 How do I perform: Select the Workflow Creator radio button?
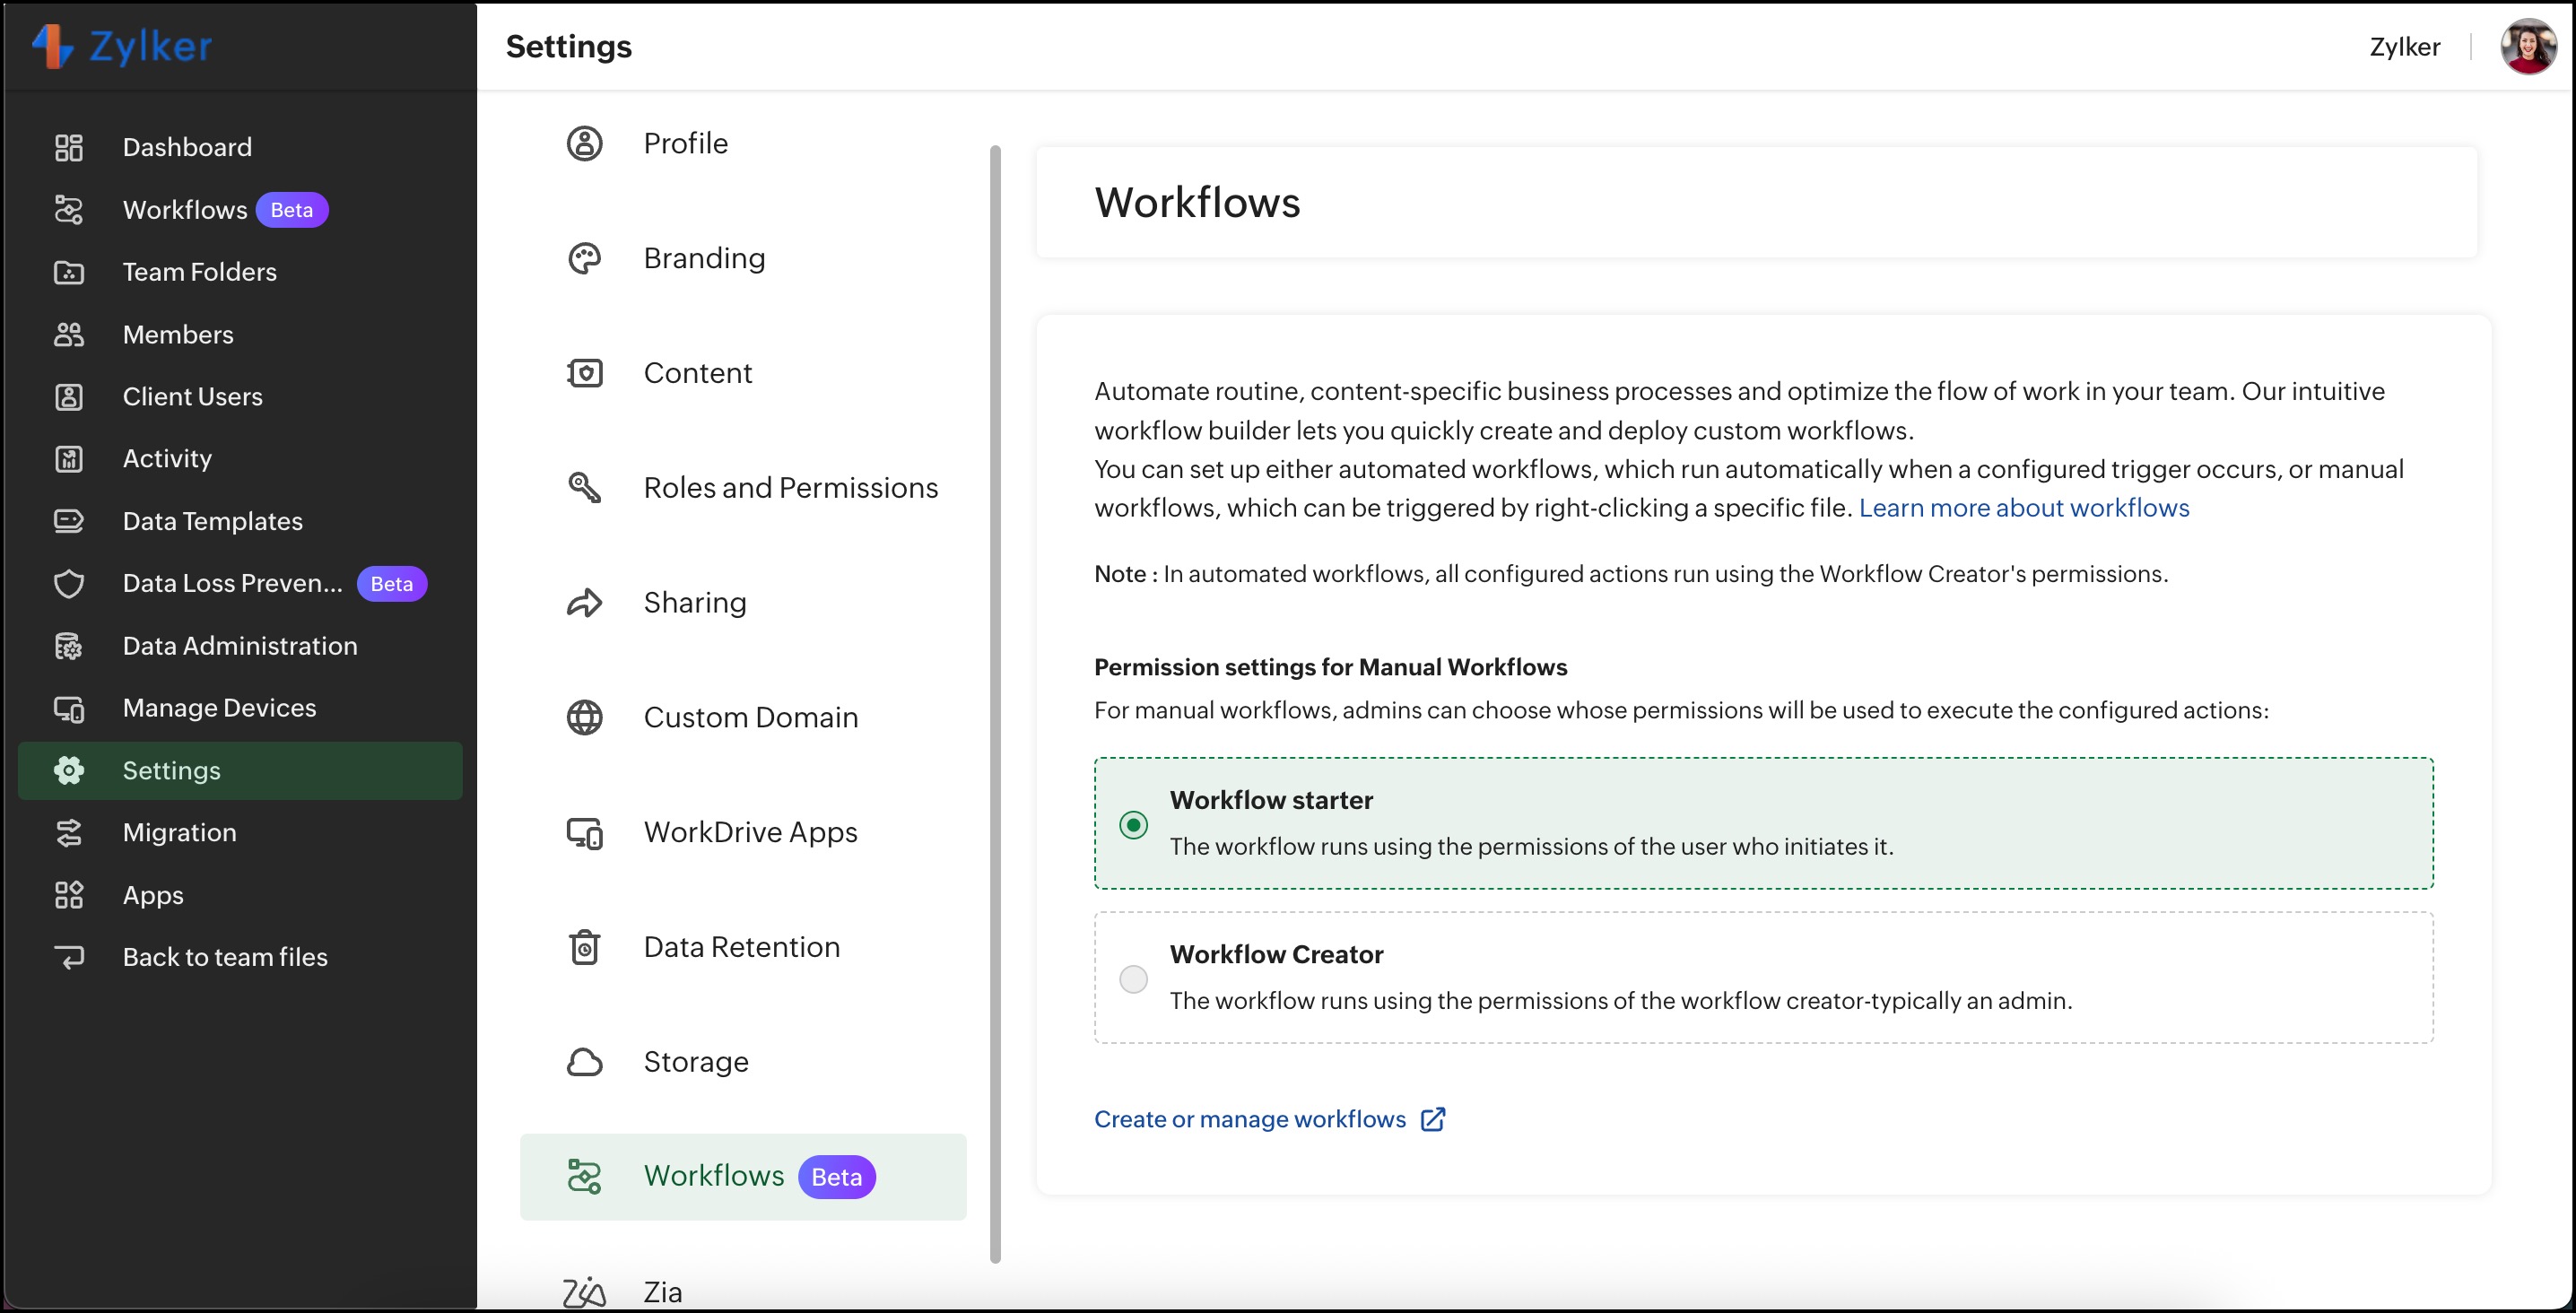[1133, 979]
